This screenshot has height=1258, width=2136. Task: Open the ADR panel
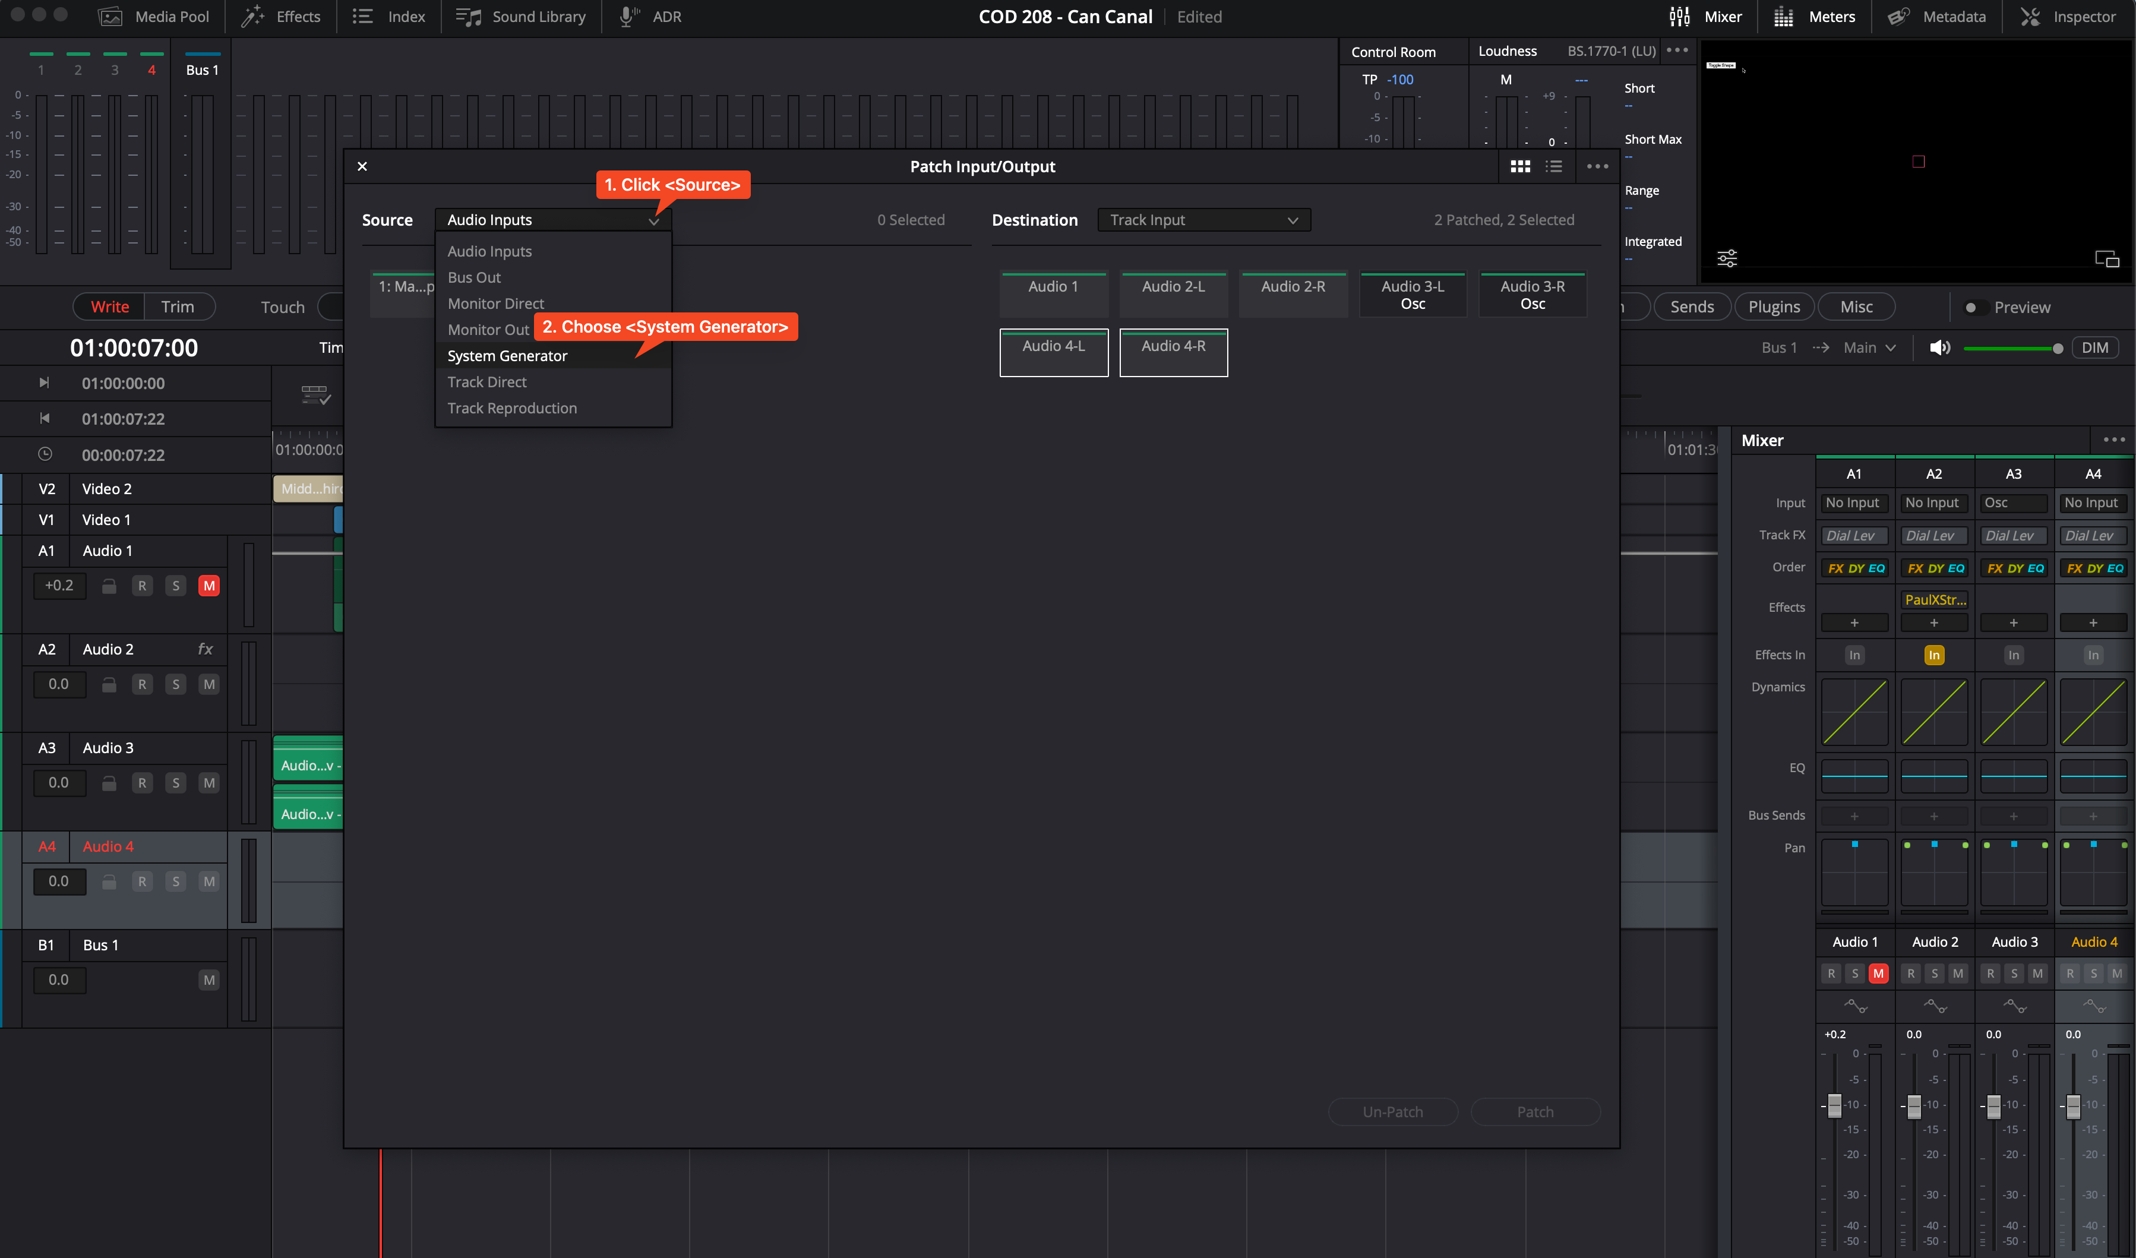(650, 16)
